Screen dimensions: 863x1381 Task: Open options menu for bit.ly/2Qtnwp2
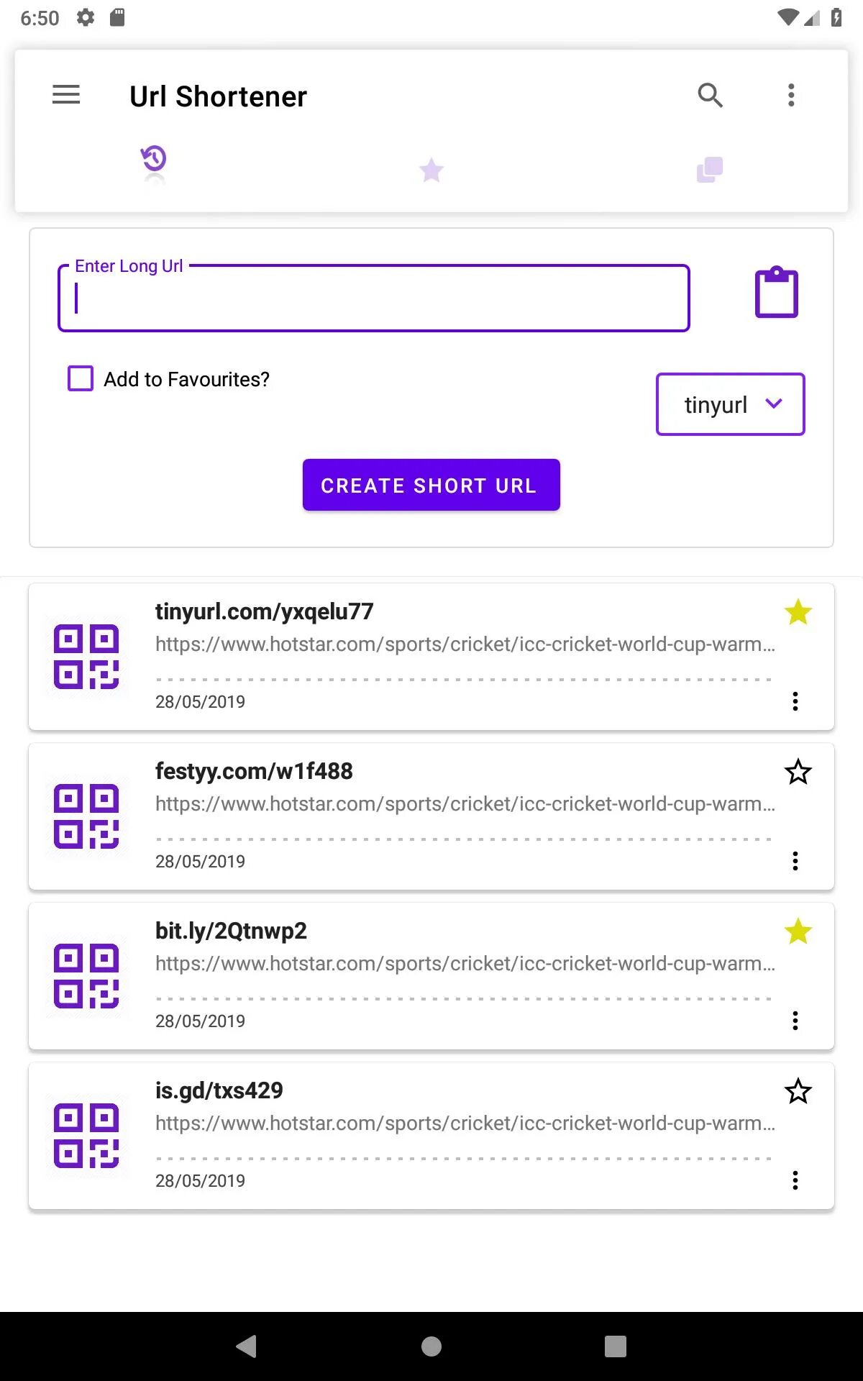point(795,1021)
